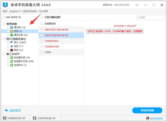Check the HM NOTE 1S device checkbox

click(4, 17)
